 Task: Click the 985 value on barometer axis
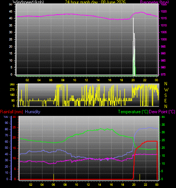[163, 60]
